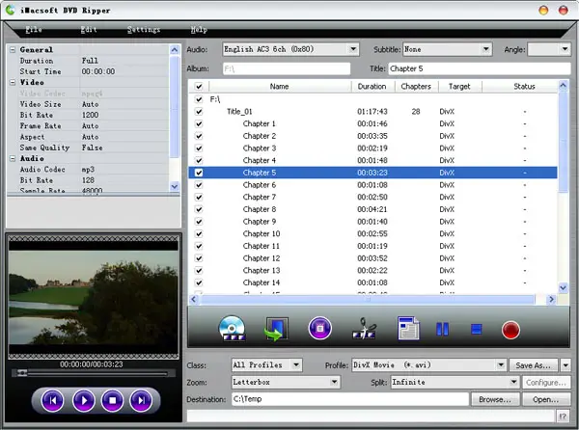Uncheck the Chapter 14 checkbox
Viewport: 579px width, 430px height.
pyautogui.click(x=199, y=282)
